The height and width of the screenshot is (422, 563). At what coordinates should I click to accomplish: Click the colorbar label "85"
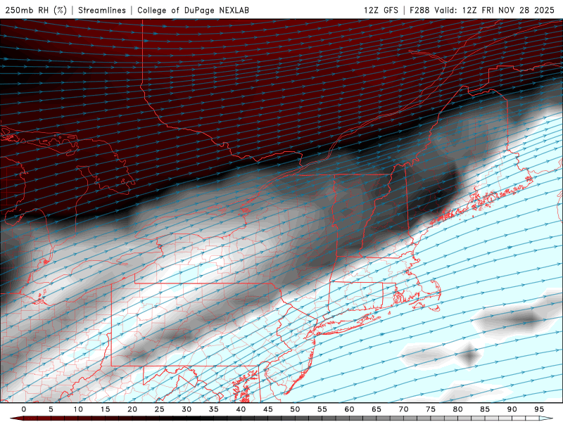coord(485,409)
